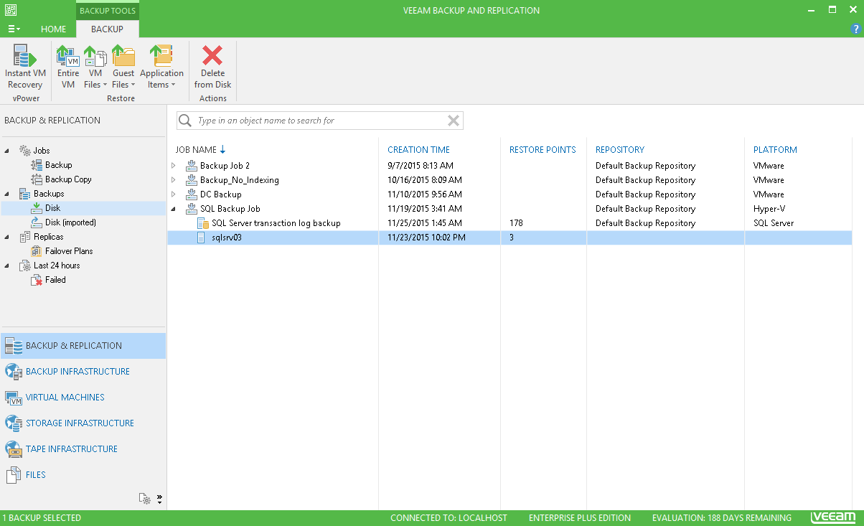The width and height of the screenshot is (864, 526).
Task: Launch Instant VM Recovery
Action: [x=25, y=67]
